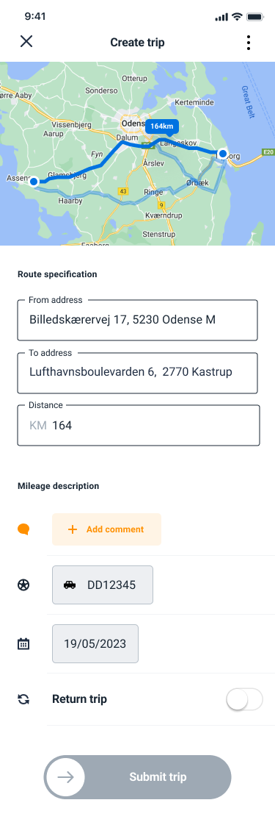Edit the Distance KM field
The height and width of the screenshot is (836, 275).
[x=139, y=425]
